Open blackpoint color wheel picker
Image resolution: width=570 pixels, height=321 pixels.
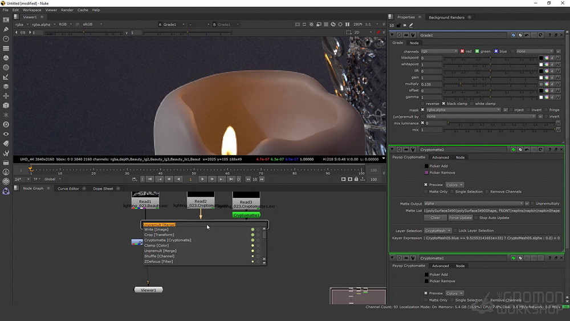click(547, 58)
